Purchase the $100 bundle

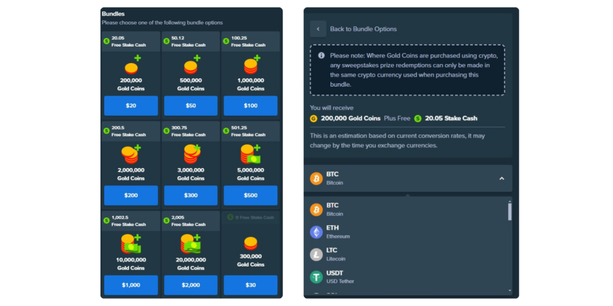(250, 106)
